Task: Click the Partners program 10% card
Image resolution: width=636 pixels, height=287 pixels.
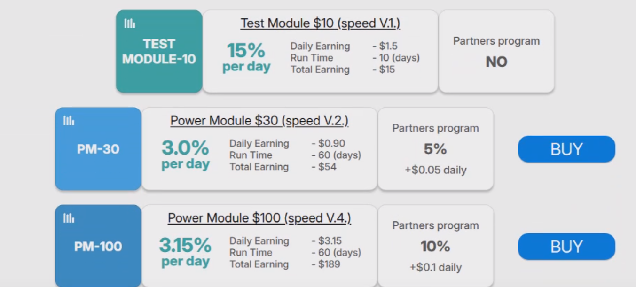Action: pos(436,246)
